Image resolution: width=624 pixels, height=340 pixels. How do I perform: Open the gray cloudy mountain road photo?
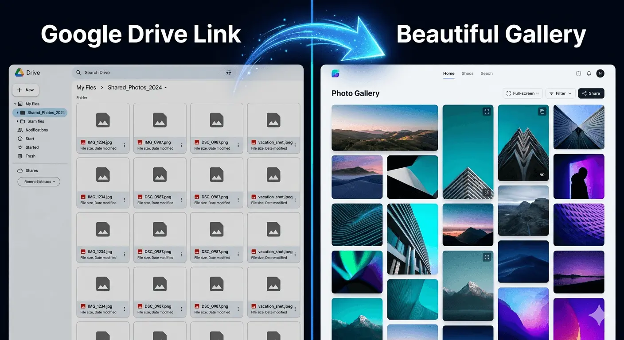(x=523, y=211)
